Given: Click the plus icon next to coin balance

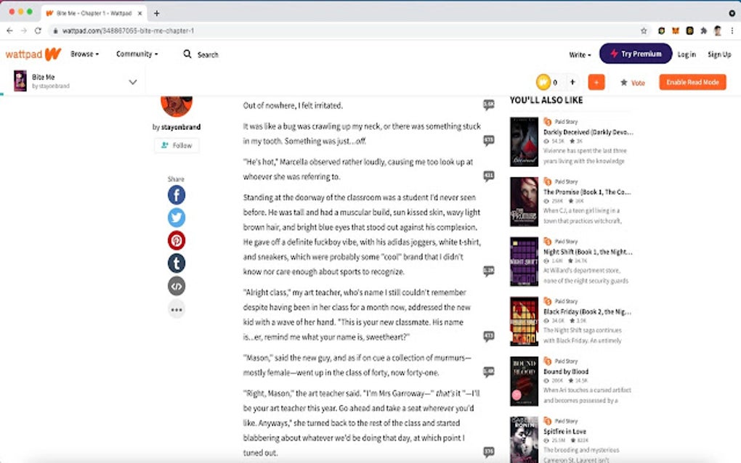Looking at the screenshot, I should click(572, 82).
